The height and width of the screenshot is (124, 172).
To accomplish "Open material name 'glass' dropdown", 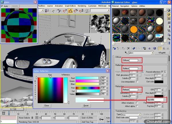I will [x=152, y=53].
